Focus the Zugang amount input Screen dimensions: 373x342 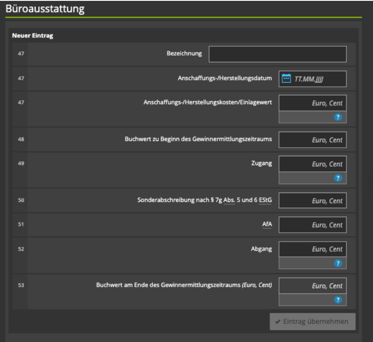coord(312,164)
